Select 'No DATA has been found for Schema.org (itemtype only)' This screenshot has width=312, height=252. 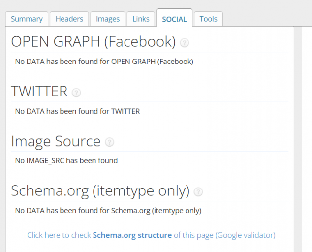[108, 211]
